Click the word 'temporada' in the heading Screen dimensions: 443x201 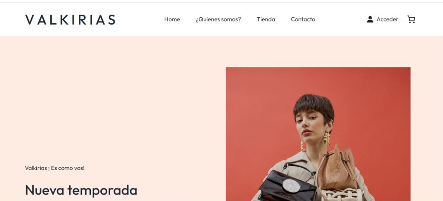[102, 190]
